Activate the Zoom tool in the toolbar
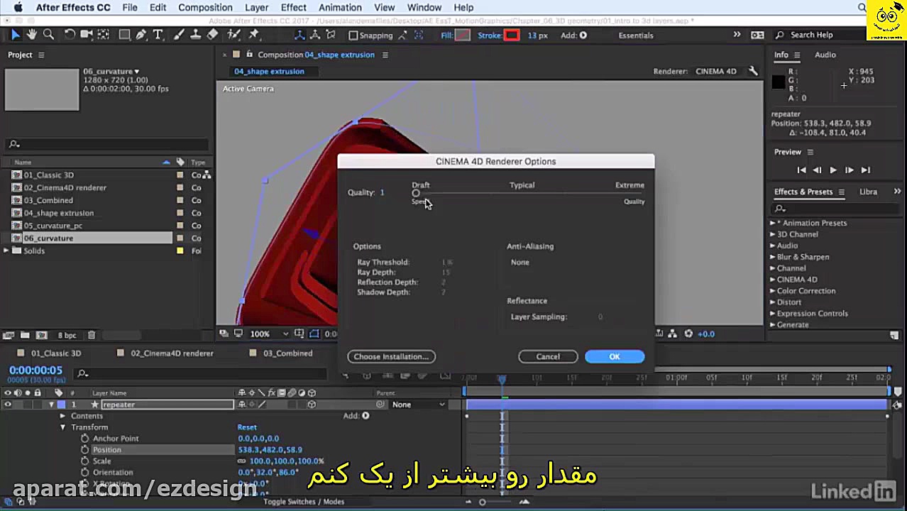This screenshot has width=907, height=511. (48, 34)
